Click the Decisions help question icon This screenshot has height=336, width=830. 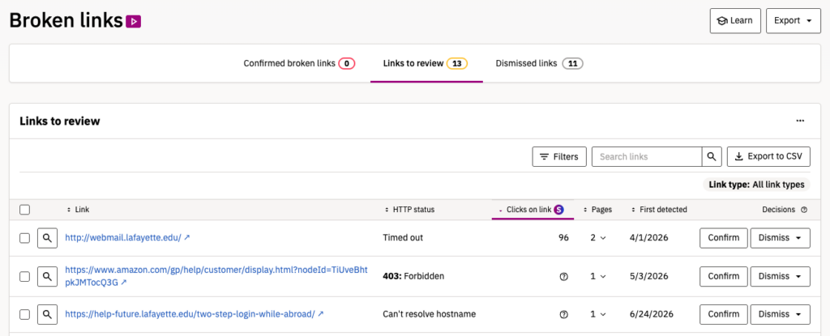804,210
